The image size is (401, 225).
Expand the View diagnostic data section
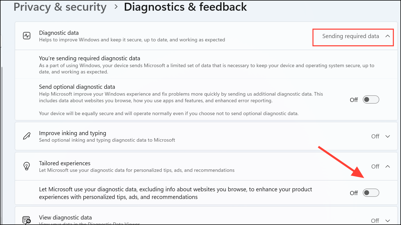point(388,221)
